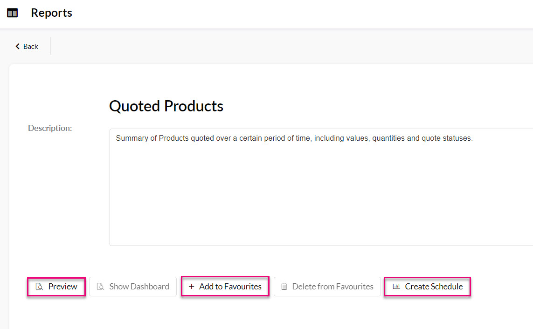Click the Description field label

[x=50, y=128]
